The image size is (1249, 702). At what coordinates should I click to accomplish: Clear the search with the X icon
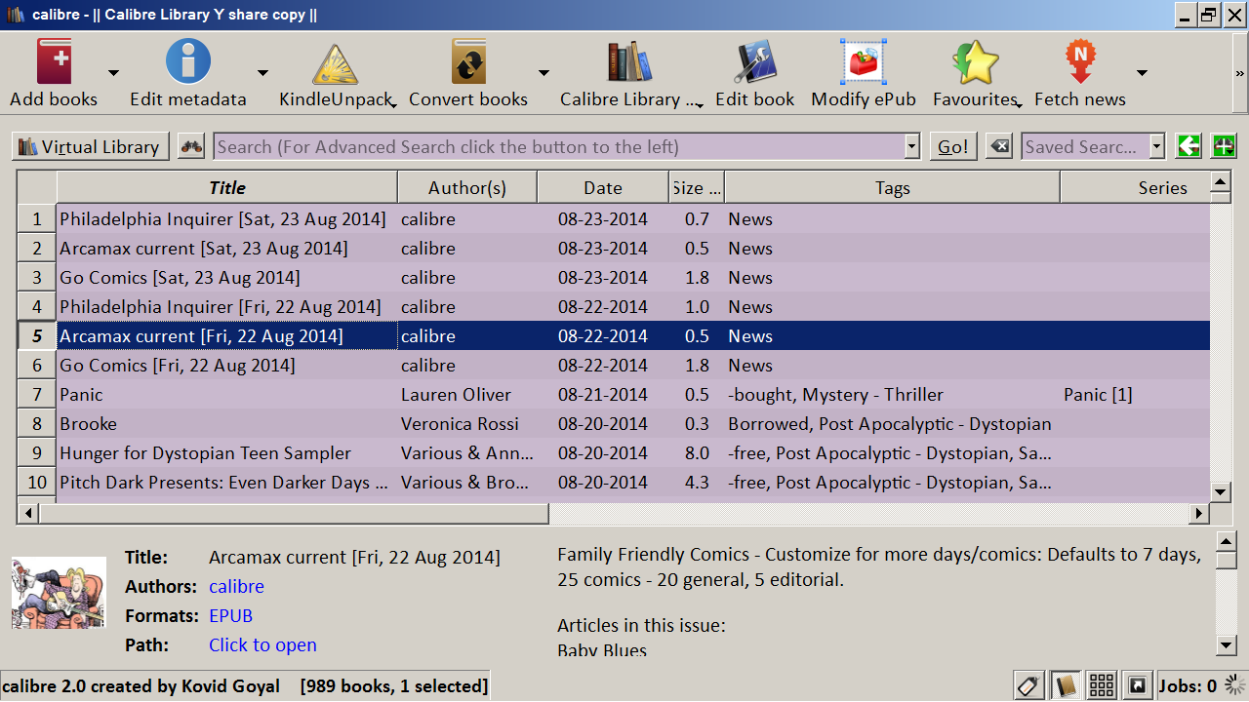999,146
